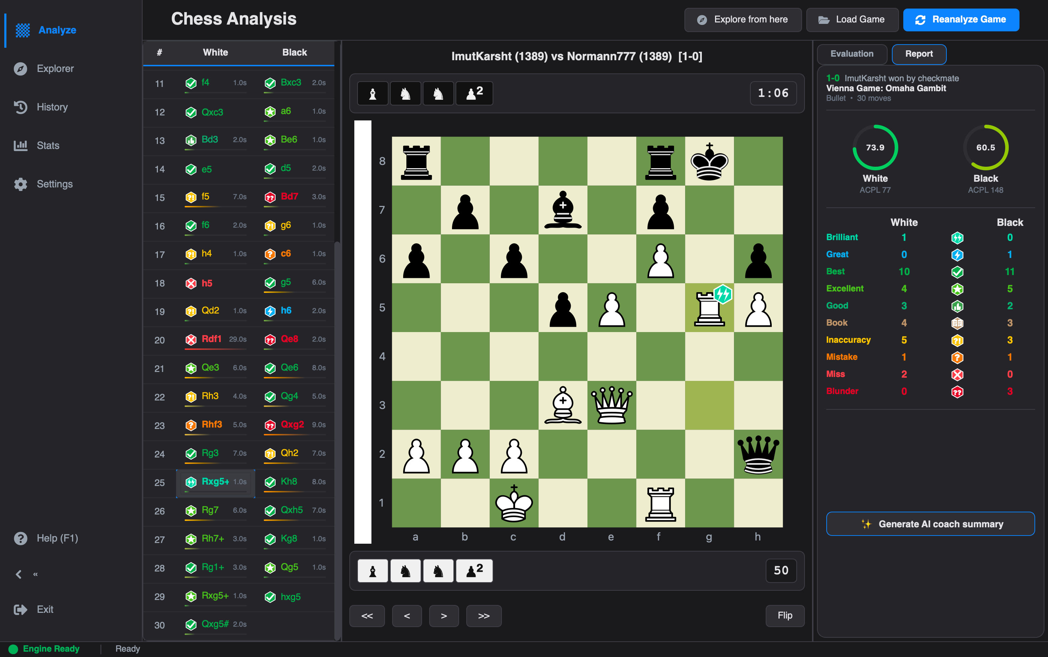Screen dimensions: 1048x657
Task: Step back one move with < button
Action: point(406,616)
